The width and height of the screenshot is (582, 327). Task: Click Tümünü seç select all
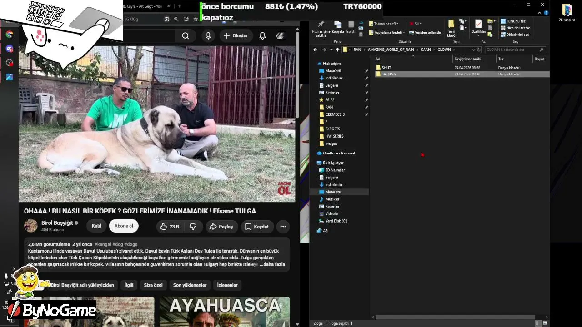513,21
